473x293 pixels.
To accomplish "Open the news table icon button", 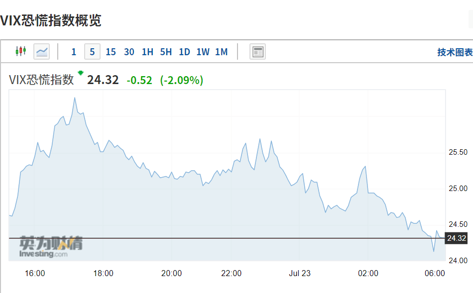I will coord(257,52).
